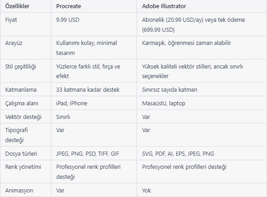Click the Adobe Illustrator header cell
The image size is (267, 197).
[x=164, y=6]
